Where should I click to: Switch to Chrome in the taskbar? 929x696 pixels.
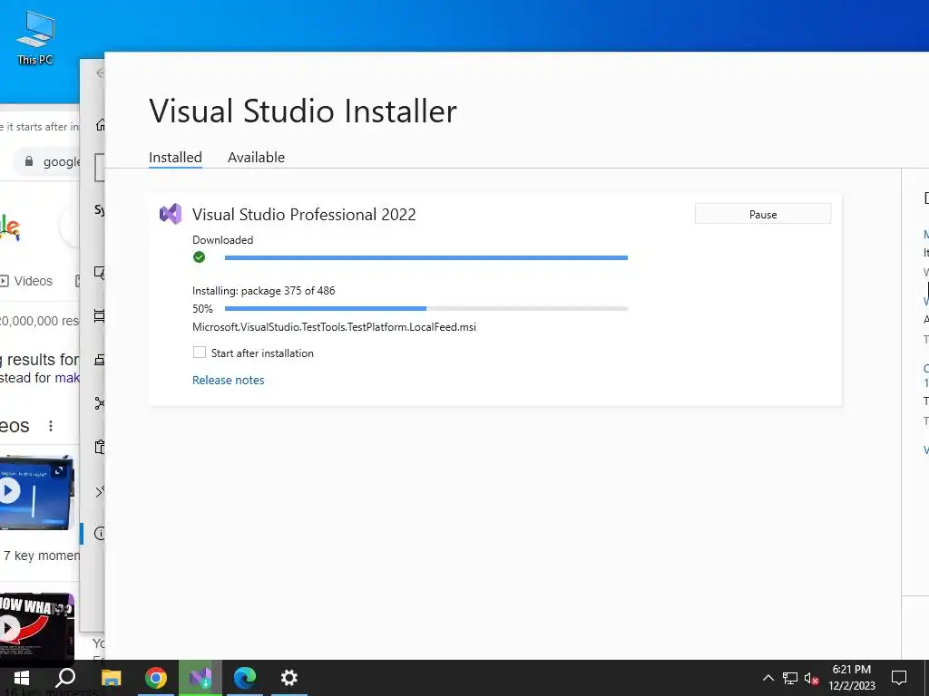pos(156,678)
